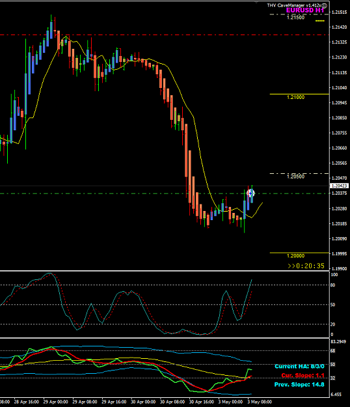Click the 28 Apr 16:00 time label
Image resolution: width=350 pixels, height=407 pixels.
27,402
